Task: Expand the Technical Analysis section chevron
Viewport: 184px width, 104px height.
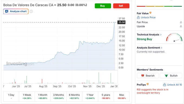Action: (x=161, y=34)
